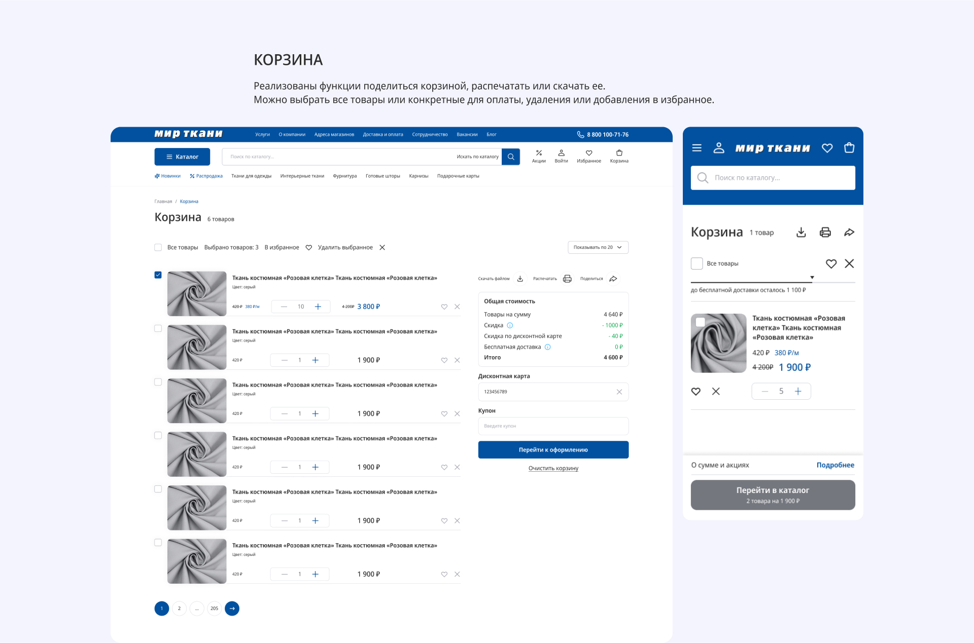Select Ткани для одежды category
The image size is (974, 643).
point(251,176)
